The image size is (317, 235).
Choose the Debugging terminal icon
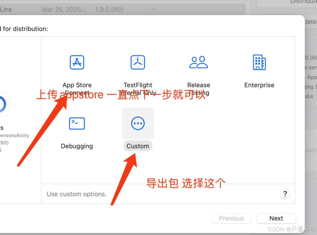(77, 123)
